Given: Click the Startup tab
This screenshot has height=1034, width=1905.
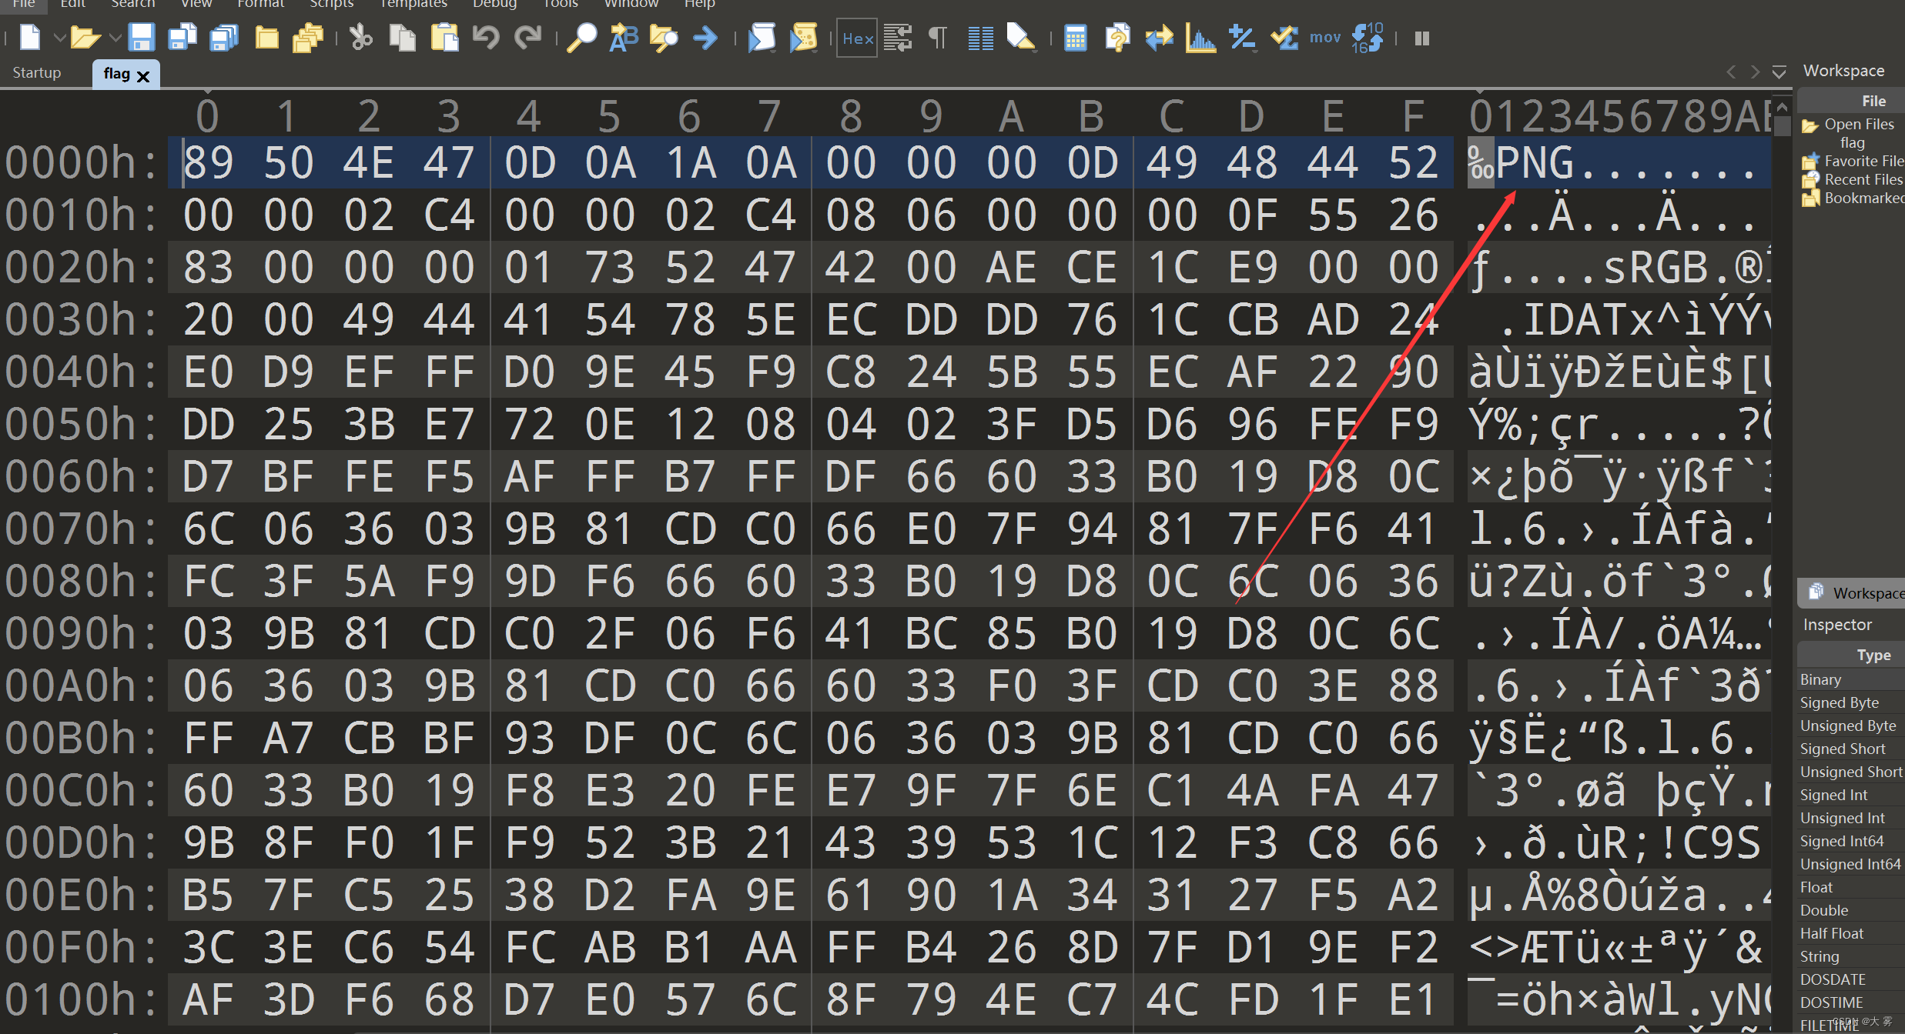Looking at the screenshot, I should tap(39, 72).
